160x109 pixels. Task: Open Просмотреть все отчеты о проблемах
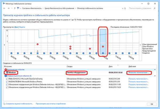(51, 104)
